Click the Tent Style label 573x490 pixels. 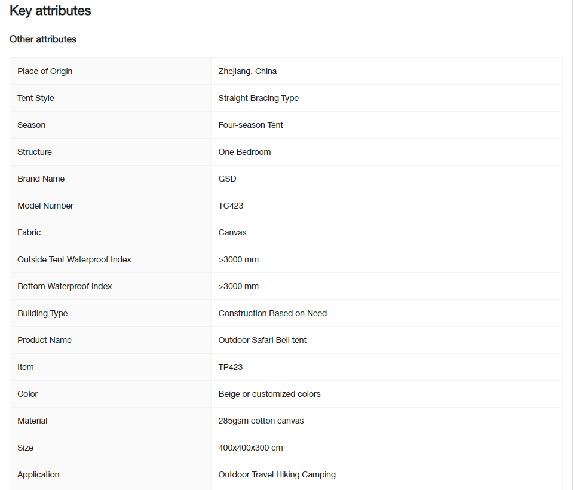point(36,98)
